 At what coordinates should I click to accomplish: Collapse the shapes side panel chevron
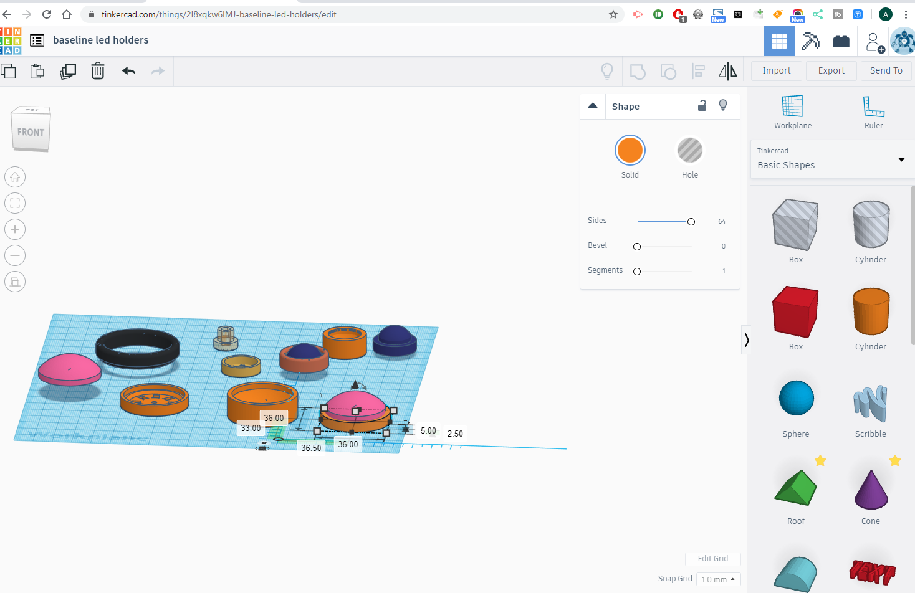(x=746, y=340)
